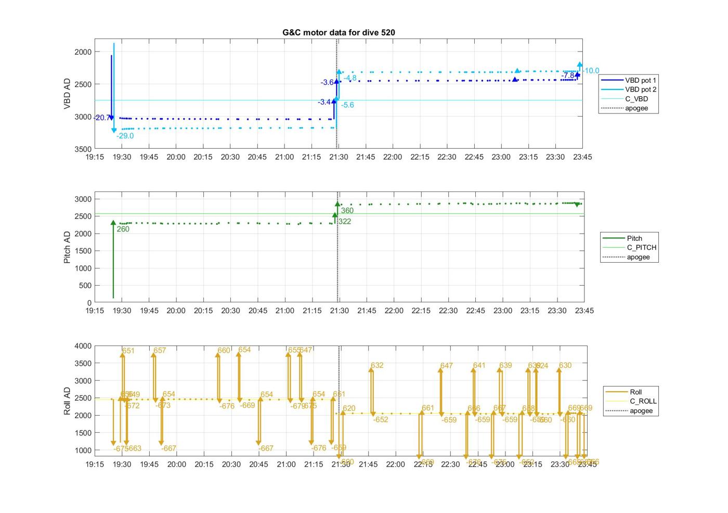Click the '-673' roll data label

coord(163,406)
